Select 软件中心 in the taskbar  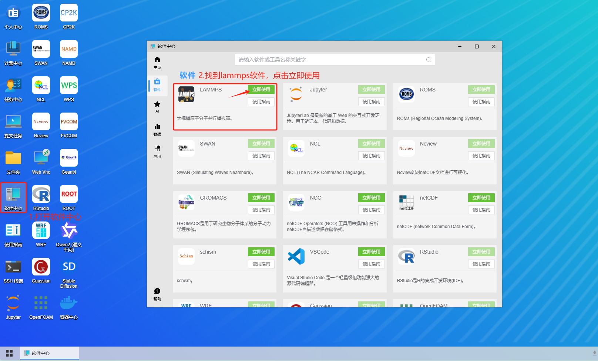coord(50,353)
